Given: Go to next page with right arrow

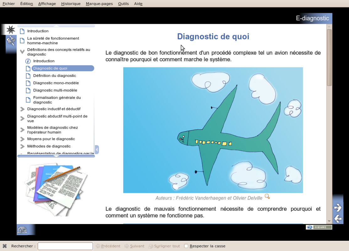Looking at the screenshot, I should coord(338,208).
